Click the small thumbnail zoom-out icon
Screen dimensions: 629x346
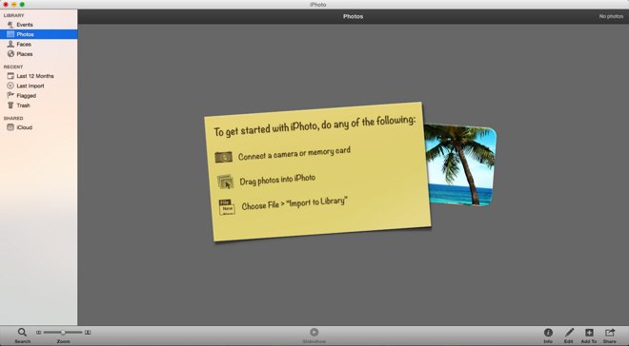pos(38,333)
